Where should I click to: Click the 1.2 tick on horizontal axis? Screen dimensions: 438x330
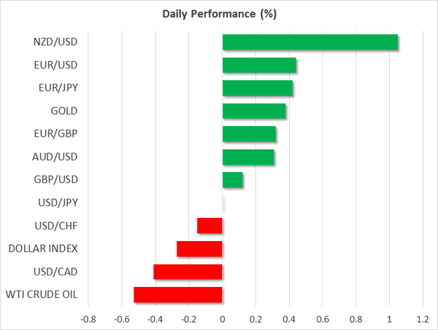pos(422,319)
